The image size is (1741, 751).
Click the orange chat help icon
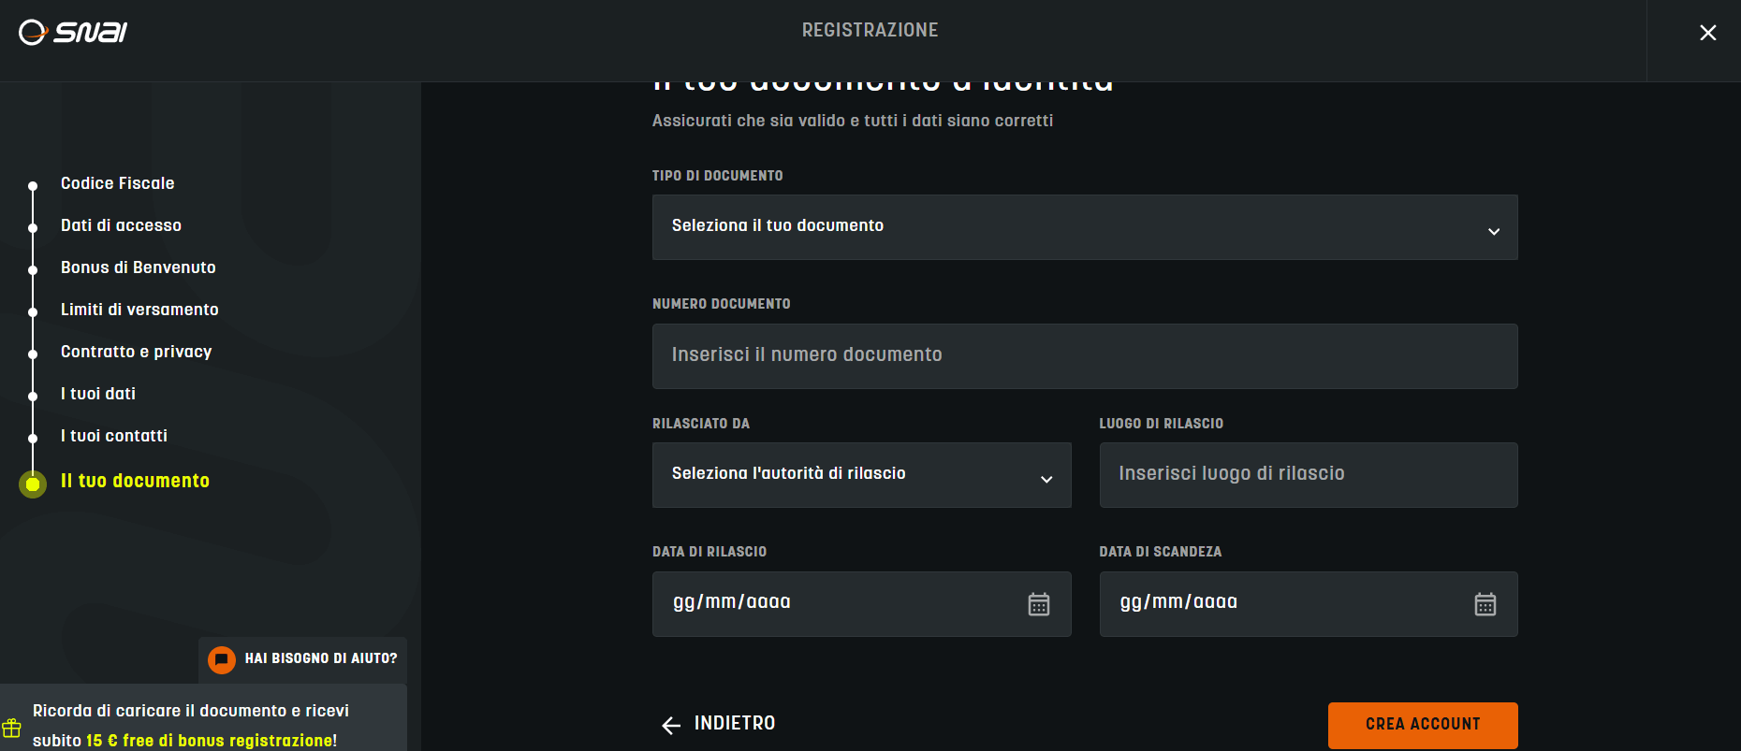222,660
